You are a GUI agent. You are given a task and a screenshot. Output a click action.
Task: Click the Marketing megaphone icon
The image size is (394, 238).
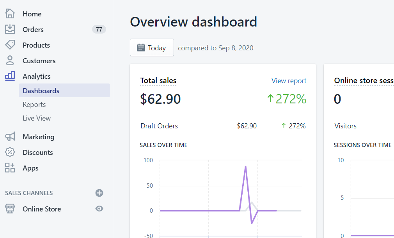coord(10,137)
